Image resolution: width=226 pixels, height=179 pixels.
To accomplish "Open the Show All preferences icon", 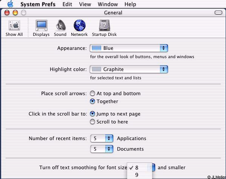I will pyautogui.click(x=14, y=28).
